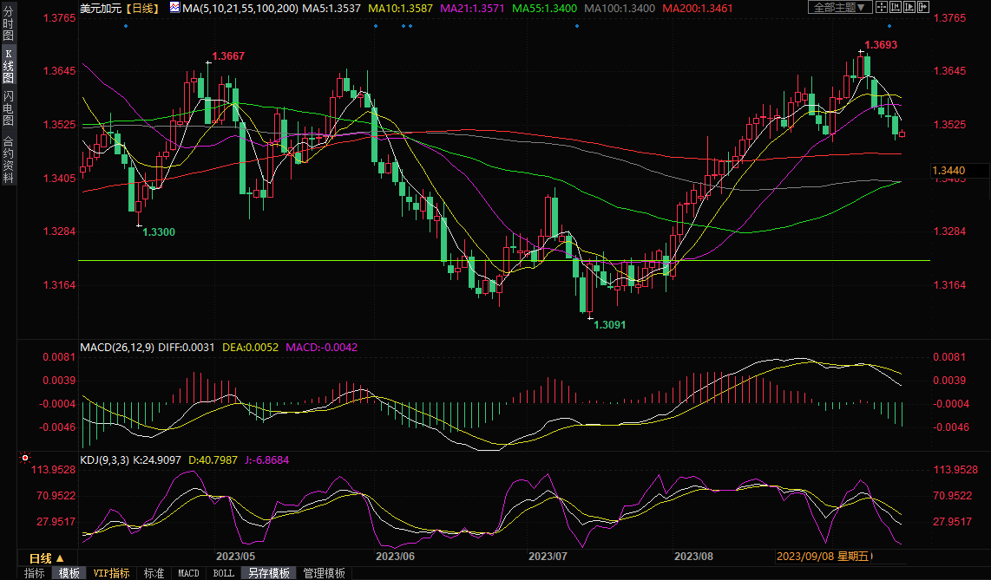991x580 pixels.
Task: Click the MA55:1.3400 value label
Action: pos(544,8)
